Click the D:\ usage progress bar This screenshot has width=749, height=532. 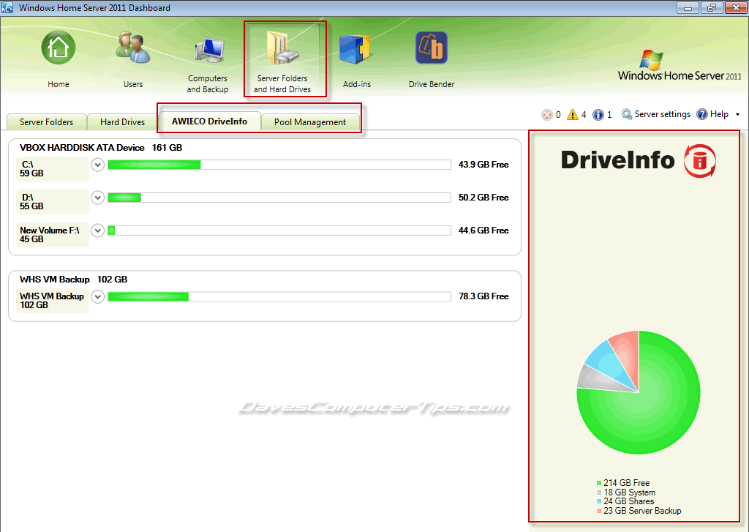coord(279,198)
